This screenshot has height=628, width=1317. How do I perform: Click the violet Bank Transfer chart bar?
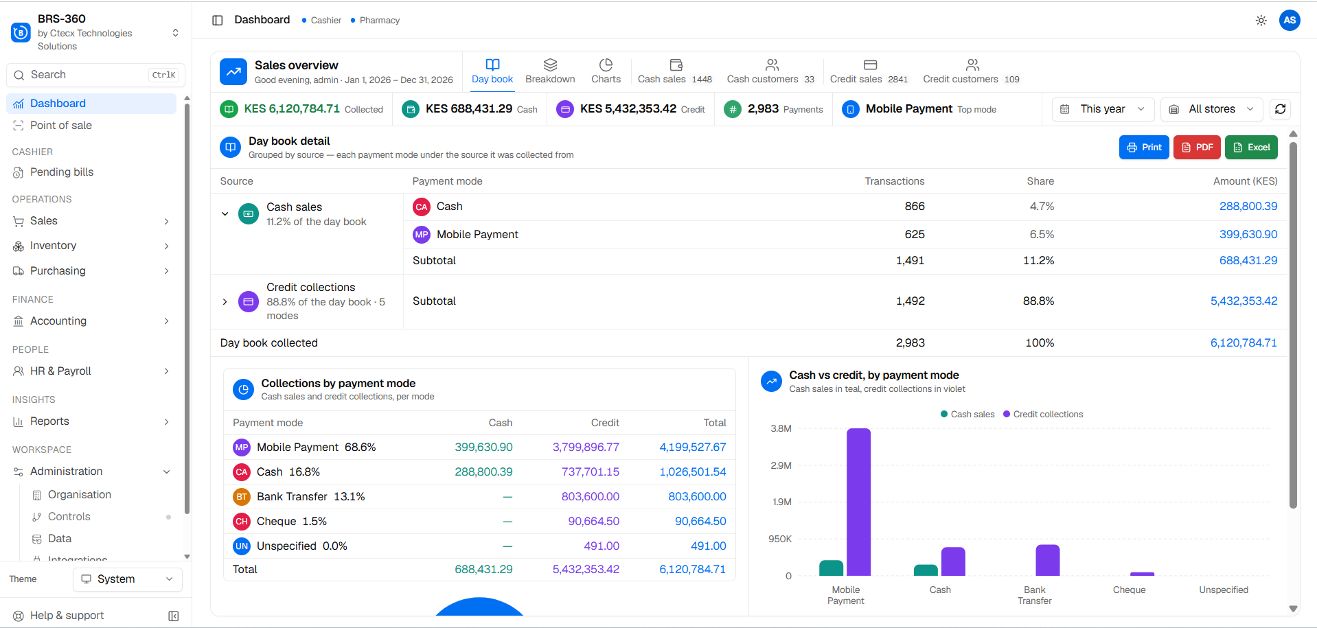1047,561
